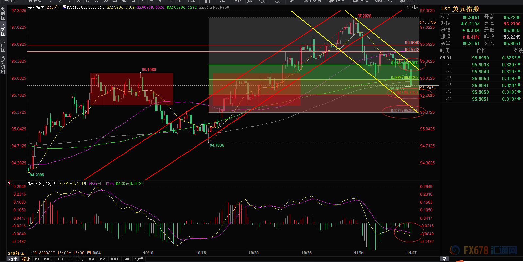Image resolution: width=523 pixels, height=262 pixels.
Task: Click the FX678 logo watermark
Action: click(x=484, y=251)
